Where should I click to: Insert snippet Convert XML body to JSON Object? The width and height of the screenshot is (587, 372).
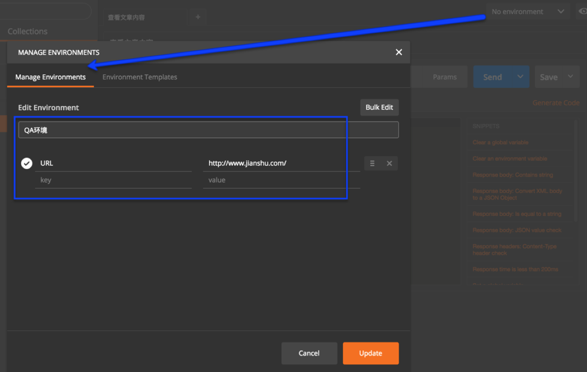[x=517, y=194]
